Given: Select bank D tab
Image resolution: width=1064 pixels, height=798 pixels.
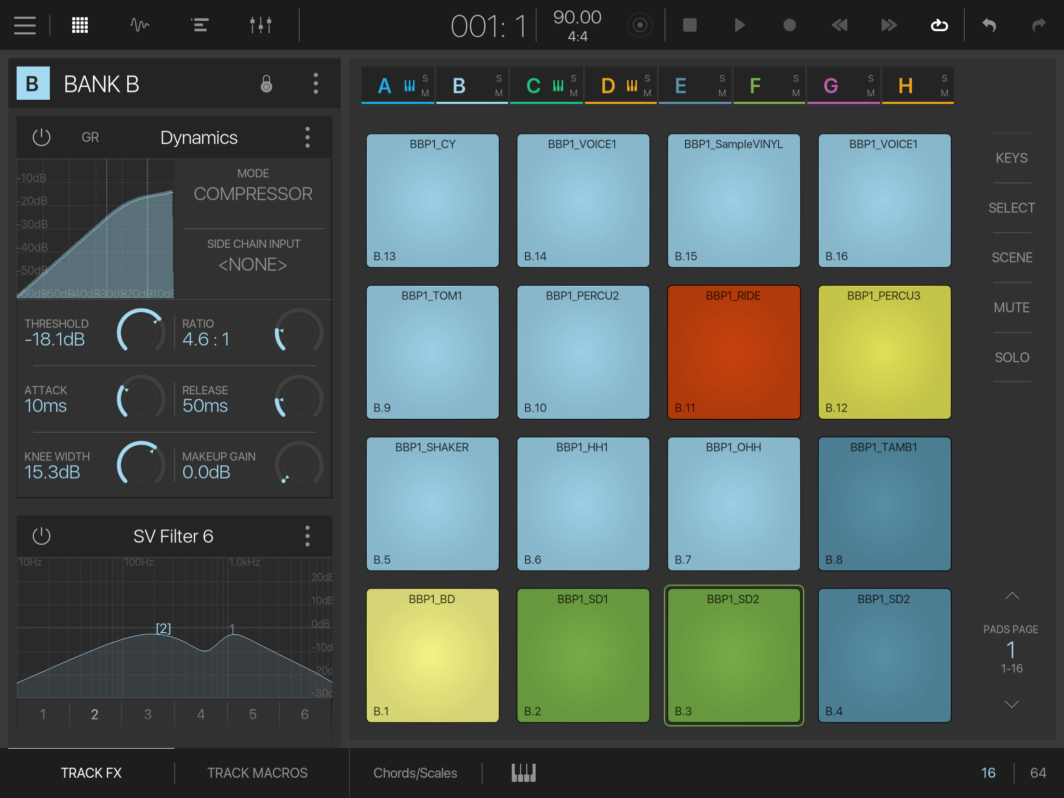Looking at the screenshot, I should [x=608, y=85].
